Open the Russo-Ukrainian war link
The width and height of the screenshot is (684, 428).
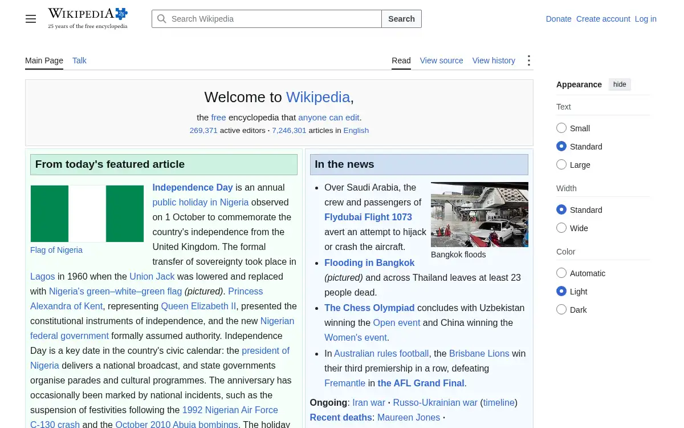(x=435, y=402)
